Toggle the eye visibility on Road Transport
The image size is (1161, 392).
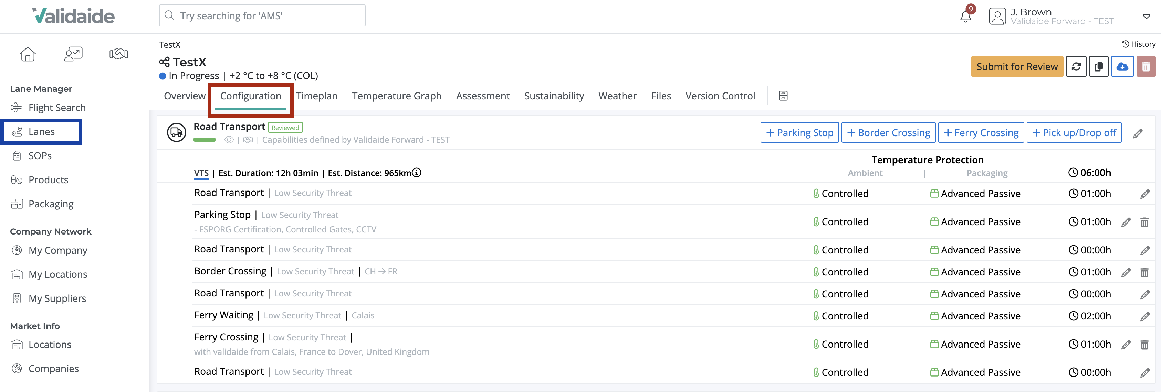229,140
